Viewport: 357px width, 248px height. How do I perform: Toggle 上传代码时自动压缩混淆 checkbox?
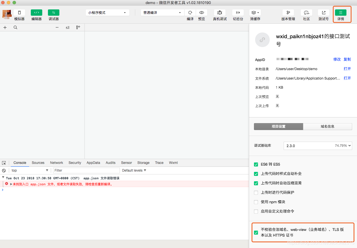pos(256,183)
